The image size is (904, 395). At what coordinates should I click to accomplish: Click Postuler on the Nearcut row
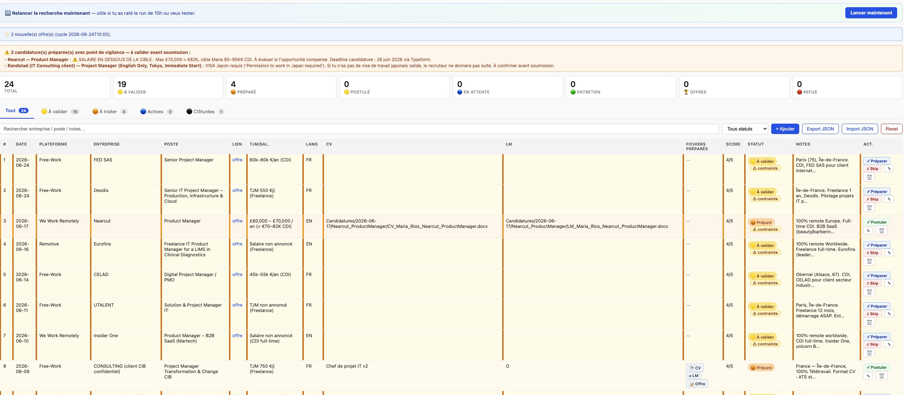(876, 222)
